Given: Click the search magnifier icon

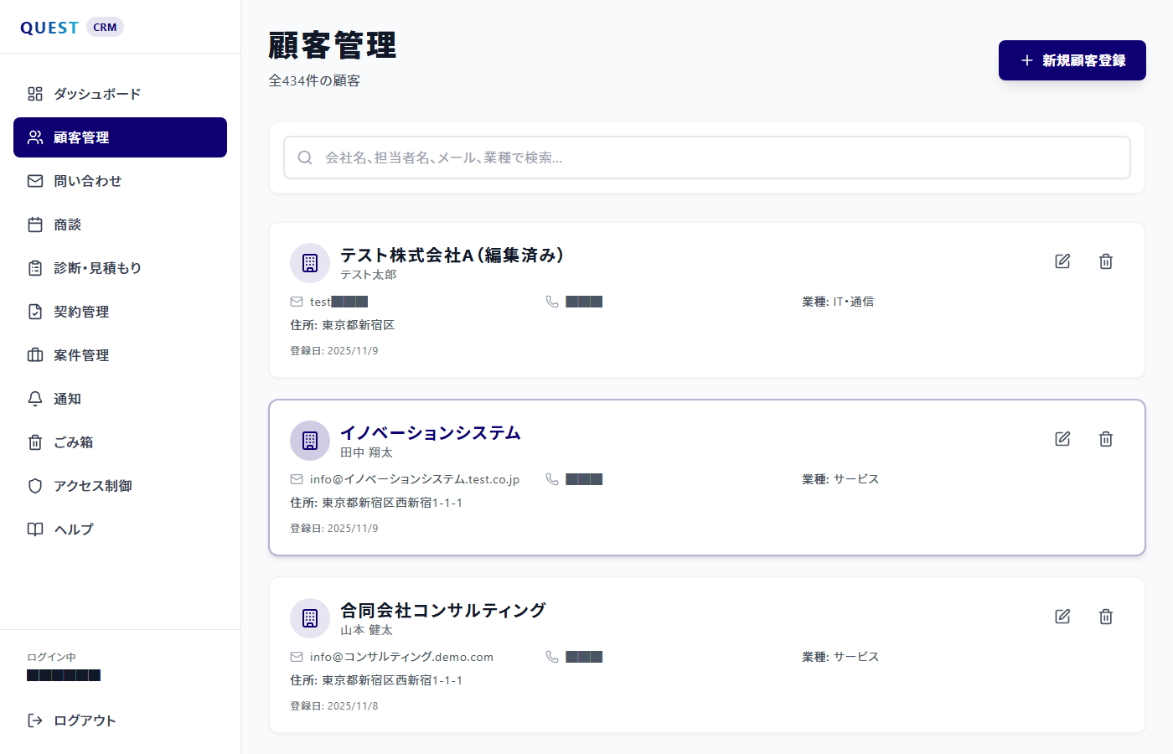Looking at the screenshot, I should coord(305,157).
